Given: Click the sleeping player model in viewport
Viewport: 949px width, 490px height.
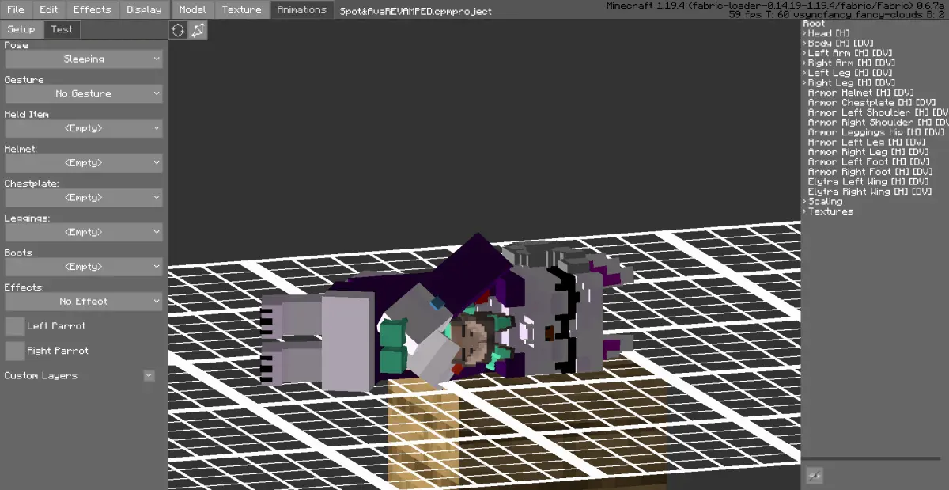Looking at the screenshot, I should (x=447, y=313).
